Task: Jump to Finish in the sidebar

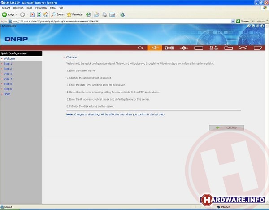Action: (x=7, y=94)
